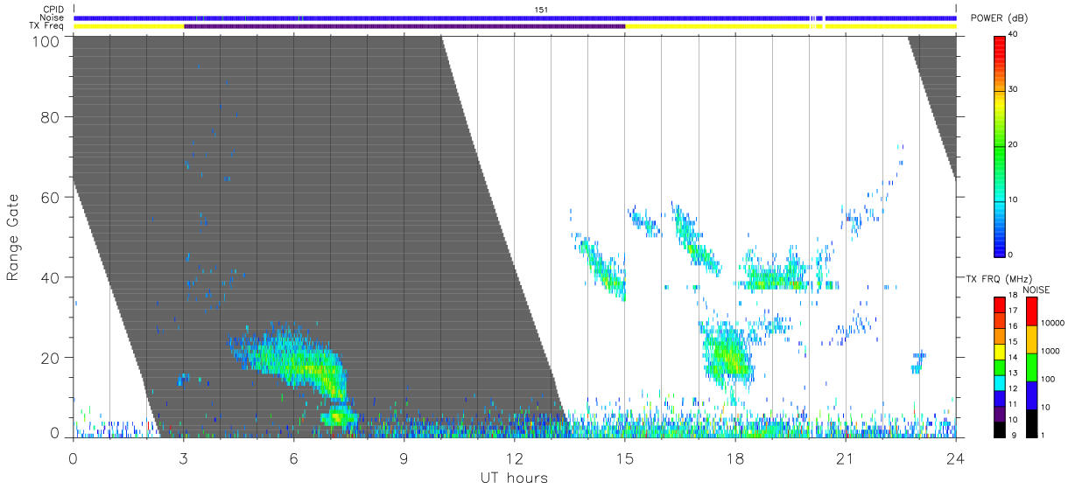Click the 14 label on TX FRQ legend
Image resolution: width=1075 pixels, height=496 pixels.
coord(1015,358)
